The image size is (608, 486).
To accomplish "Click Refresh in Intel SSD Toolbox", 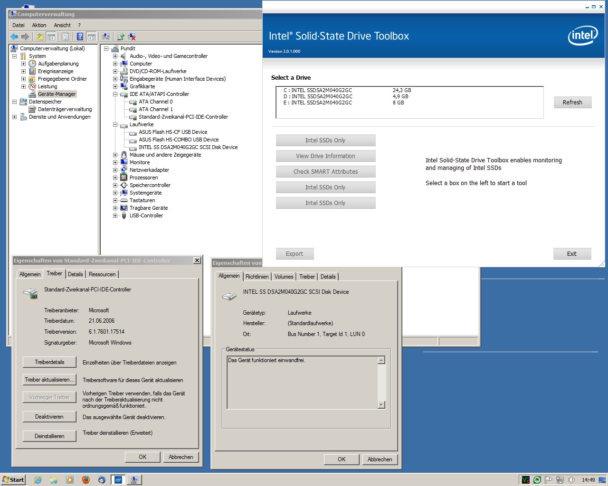I will click(x=572, y=103).
